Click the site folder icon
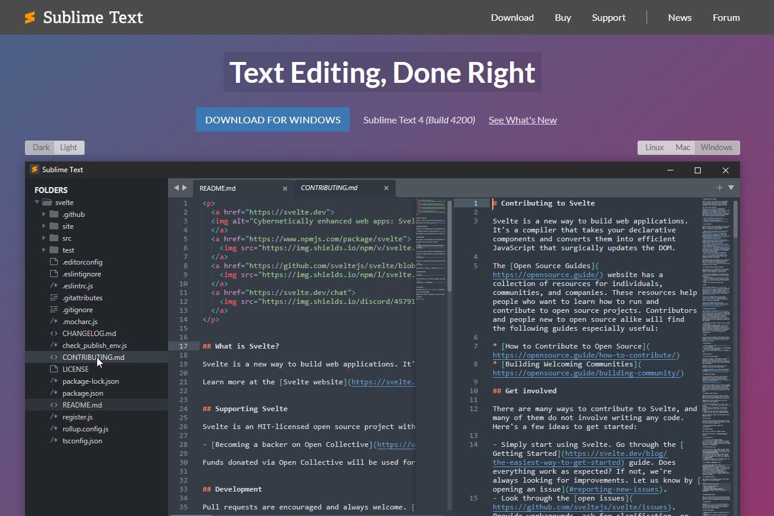Image resolution: width=774 pixels, height=516 pixels. pos(54,226)
